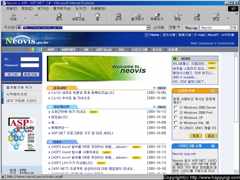Click the 투표 vote button

[x=196, y=136]
